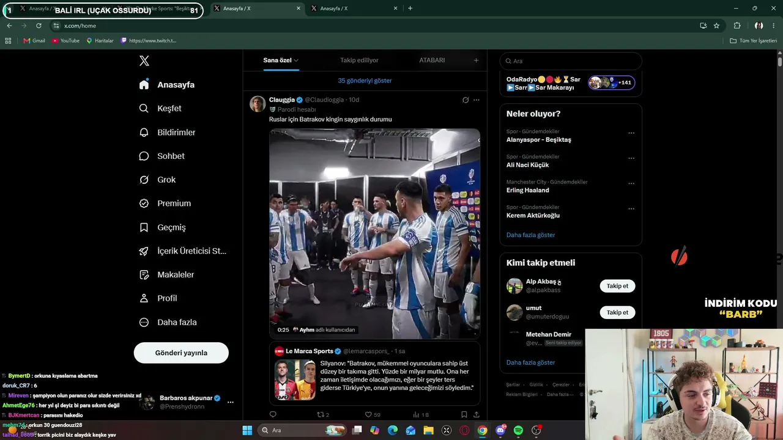Open more options for Erling Haaland trend
The image size is (783, 440).
pos(631,183)
